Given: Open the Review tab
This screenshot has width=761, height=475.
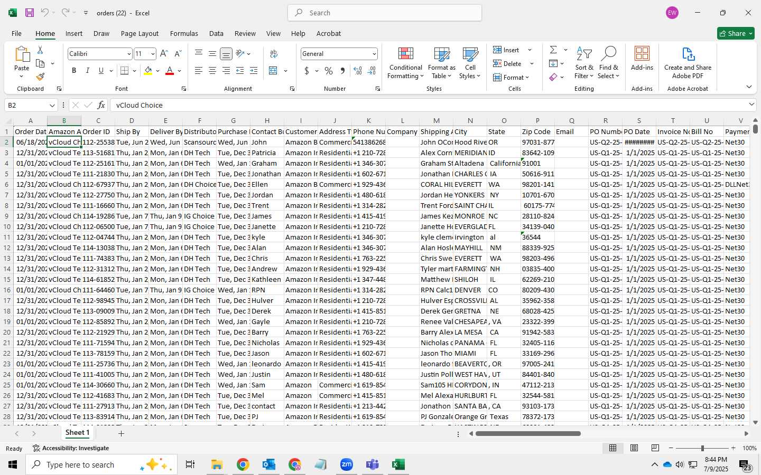Looking at the screenshot, I should click(245, 33).
